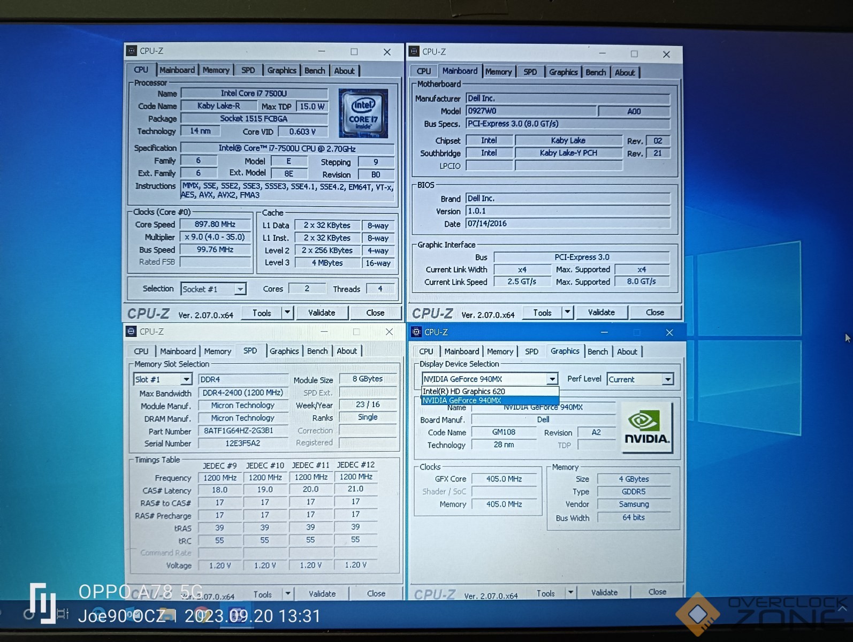Open About tab in Graphics window
Screen dimensions: 853x642
point(627,351)
